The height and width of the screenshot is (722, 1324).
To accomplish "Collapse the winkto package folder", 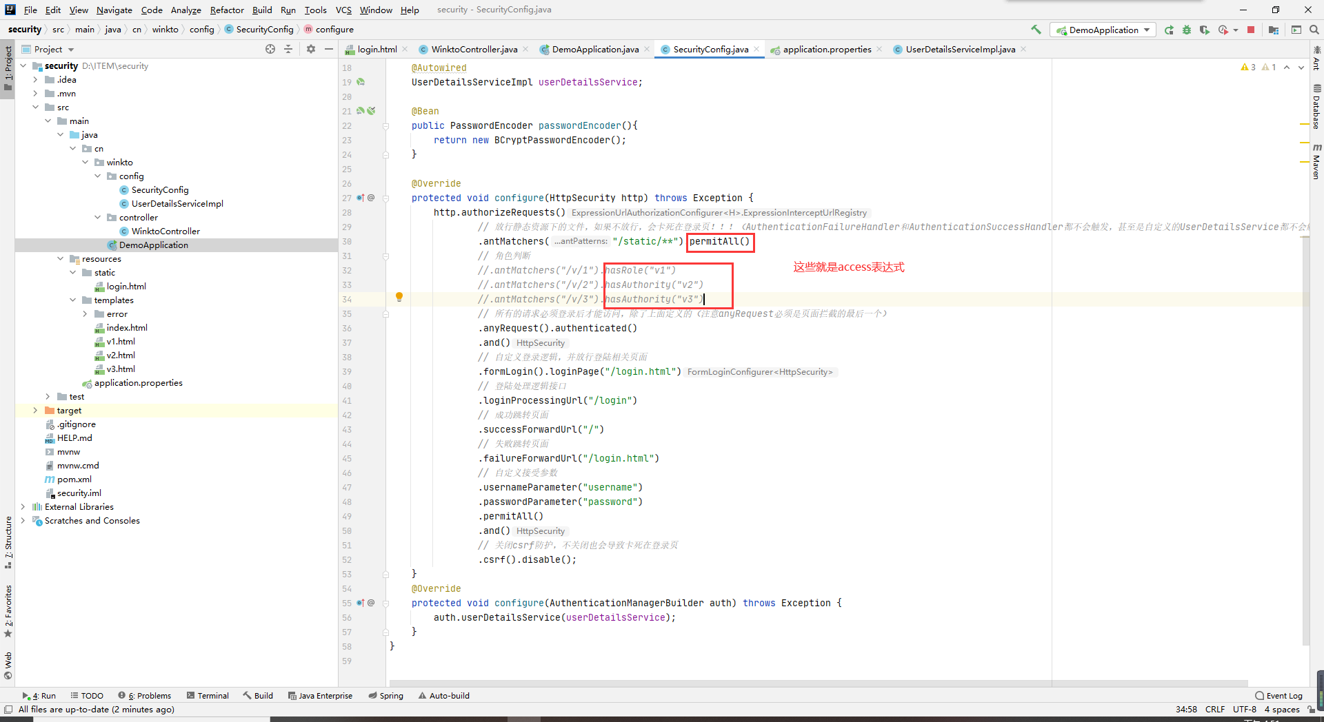I will pos(86,163).
